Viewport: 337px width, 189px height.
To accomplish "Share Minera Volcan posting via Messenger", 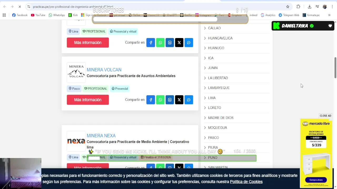I will pyautogui.click(x=189, y=100).
